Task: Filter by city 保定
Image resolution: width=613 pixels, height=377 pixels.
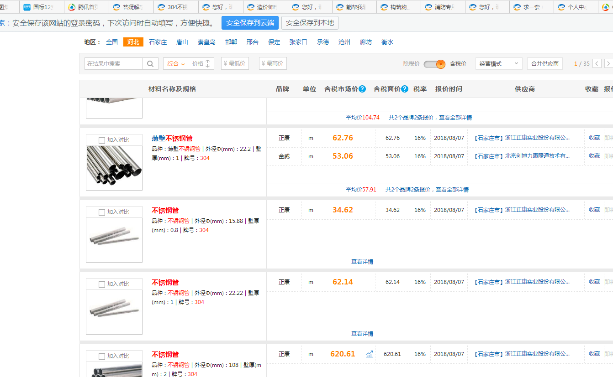Action: click(x=274, y=42)
